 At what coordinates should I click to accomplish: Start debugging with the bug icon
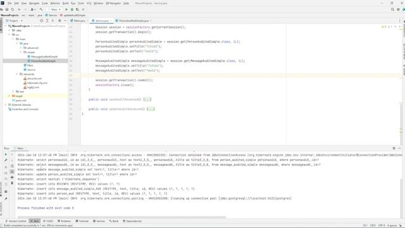pyautogui.click(x=72, y=9)
